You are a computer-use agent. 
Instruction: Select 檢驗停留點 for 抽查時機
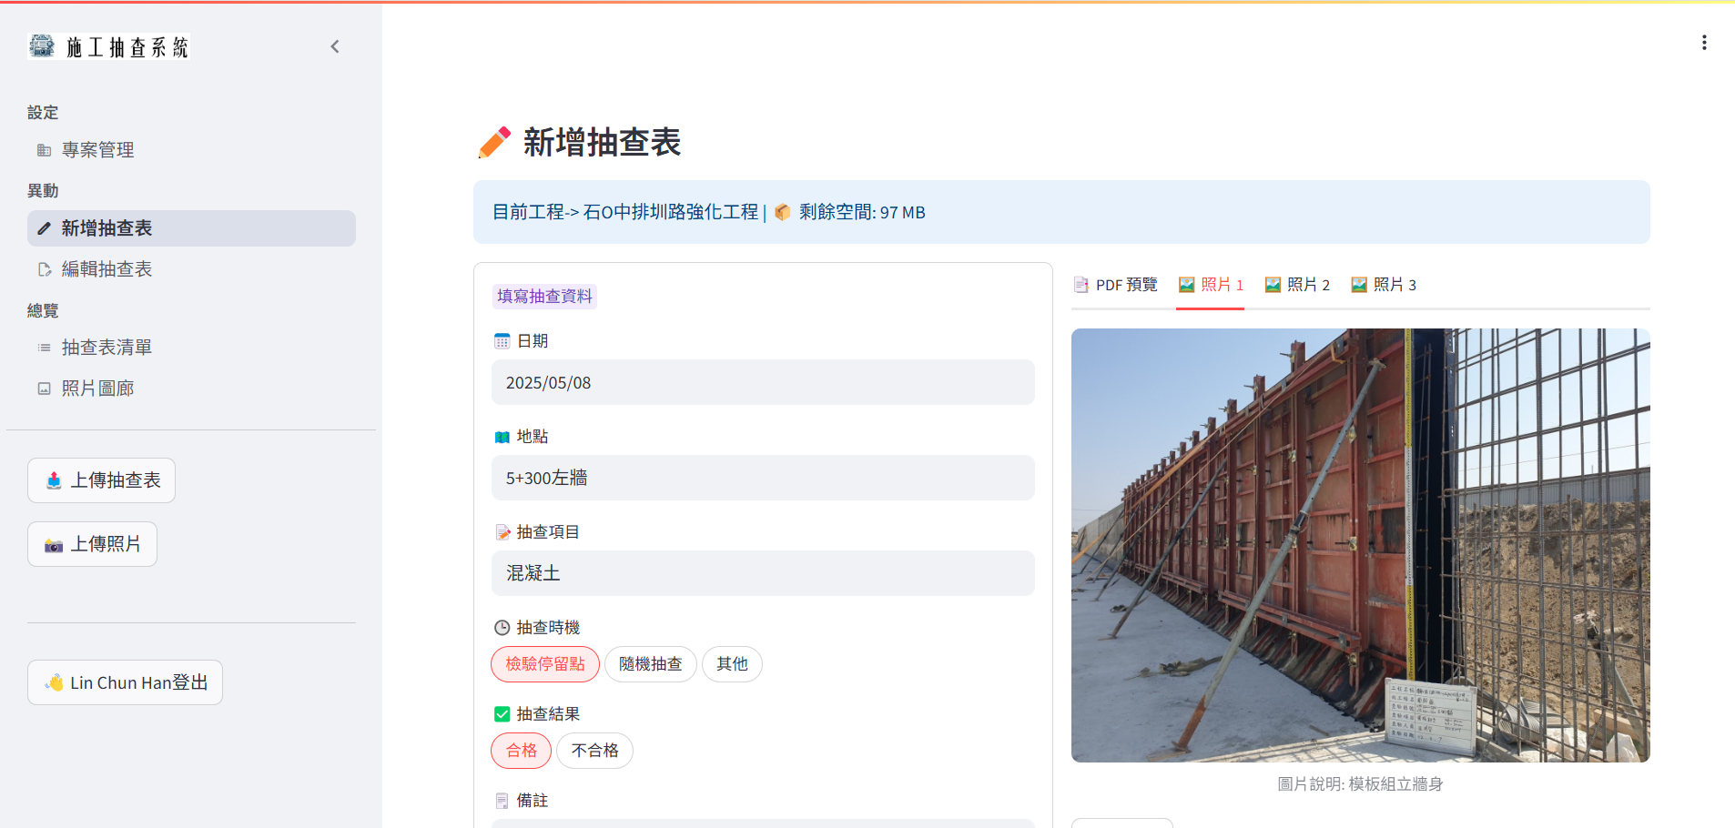pos(545,664)
